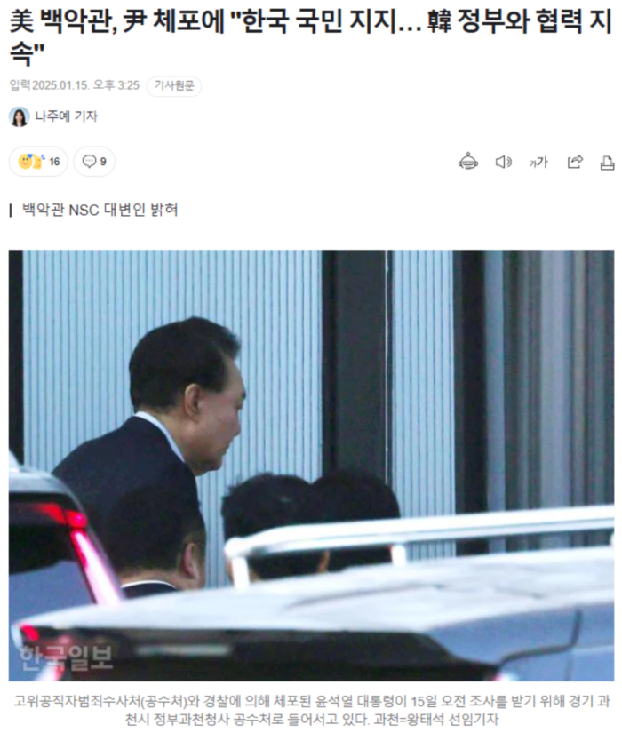Enlarge the main news photo
The image size is (622, 741).
click(311, 465)
